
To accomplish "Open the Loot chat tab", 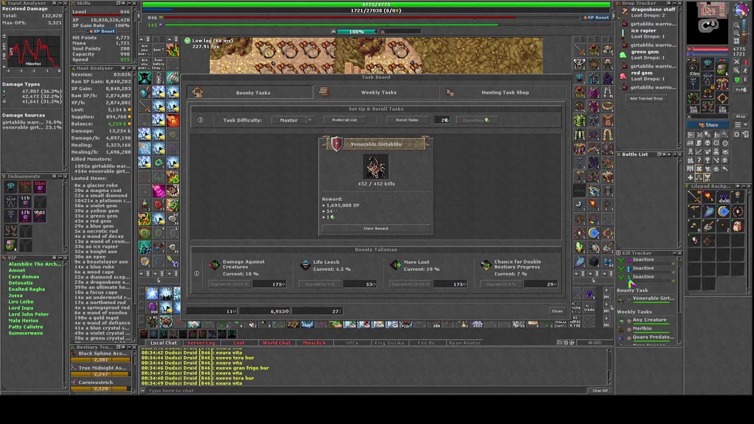I will click(239, 343).
